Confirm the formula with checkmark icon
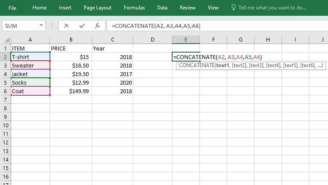The height and width of the screenshot is (185, 328). 82,26
